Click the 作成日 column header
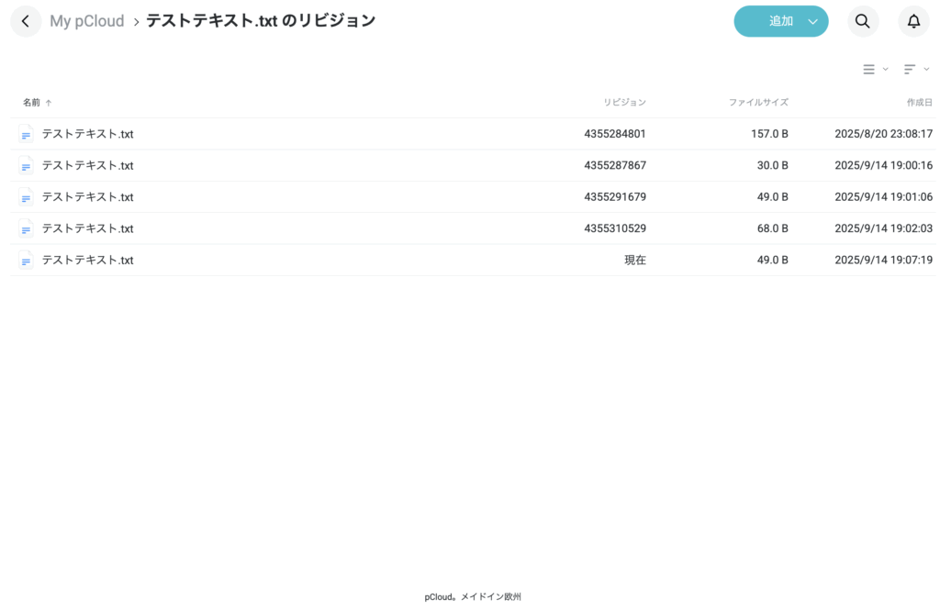 (x=920, y=102)
